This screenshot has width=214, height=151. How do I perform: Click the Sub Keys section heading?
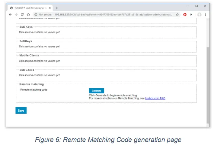(x=26, y=27)
